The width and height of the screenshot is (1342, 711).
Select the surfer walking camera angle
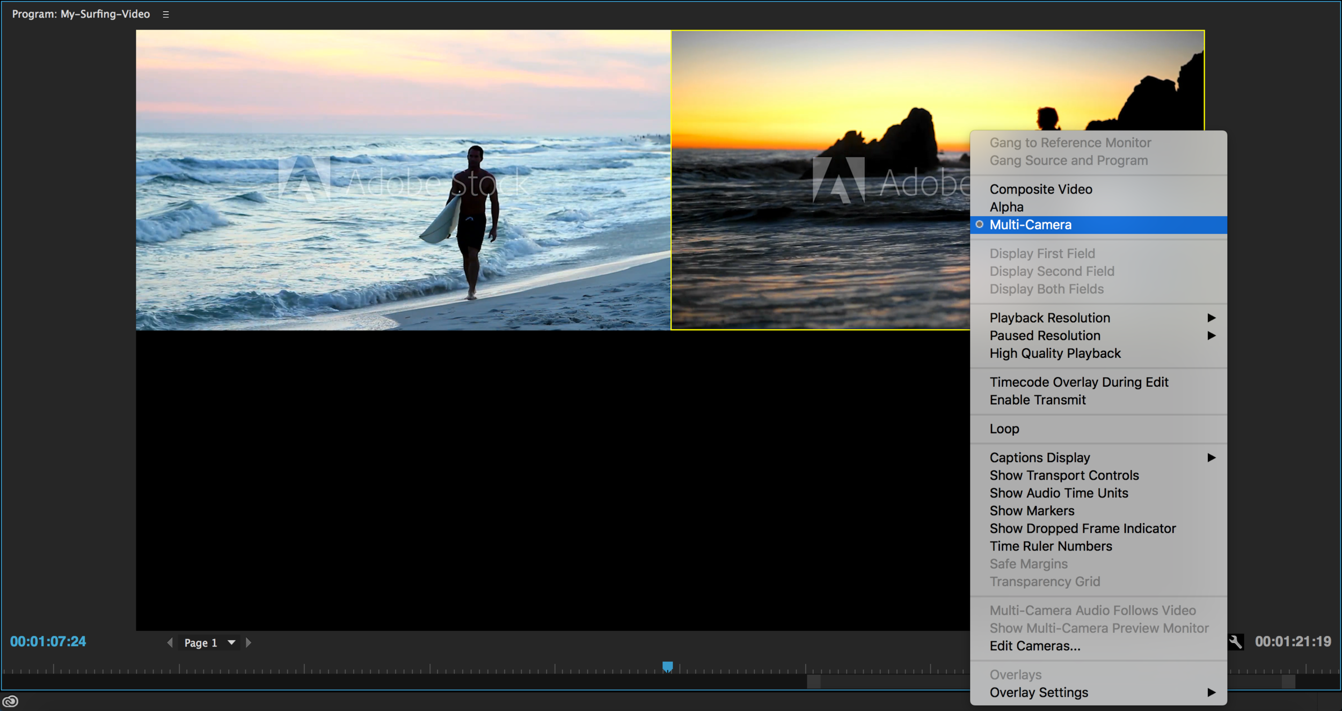[x=403, y=180]
